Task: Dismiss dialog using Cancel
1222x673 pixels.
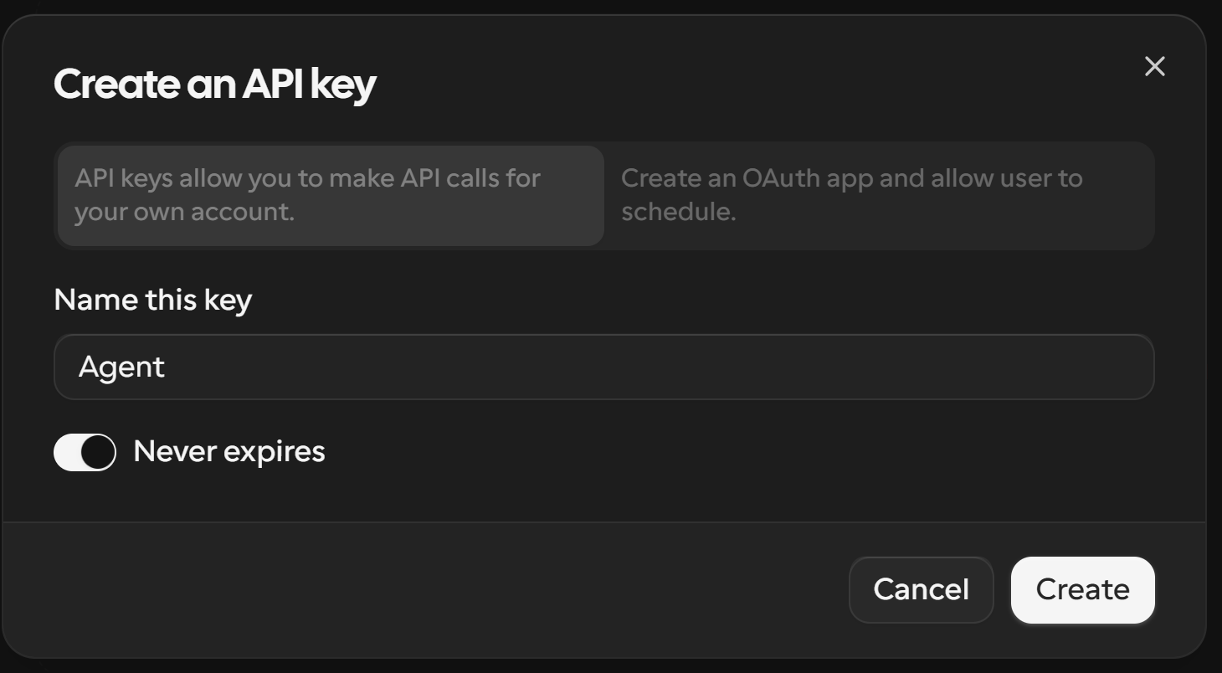Action: coord(921,589)
